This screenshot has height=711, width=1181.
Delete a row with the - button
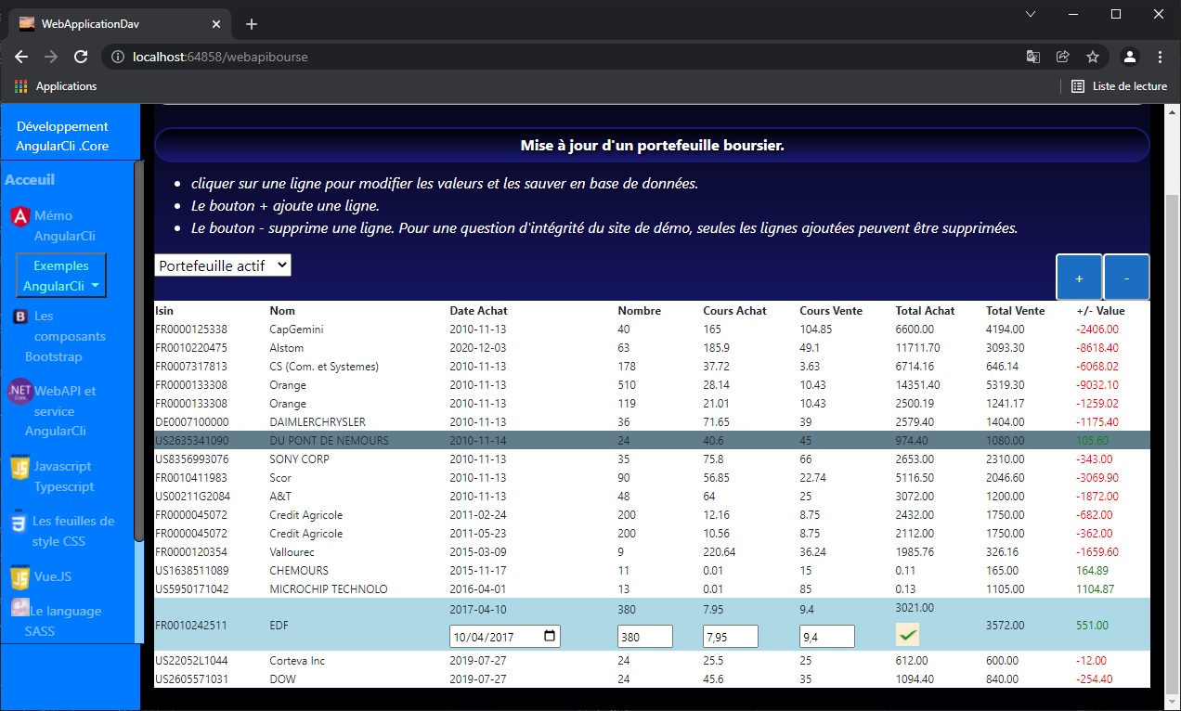[x=1126, y=278]
